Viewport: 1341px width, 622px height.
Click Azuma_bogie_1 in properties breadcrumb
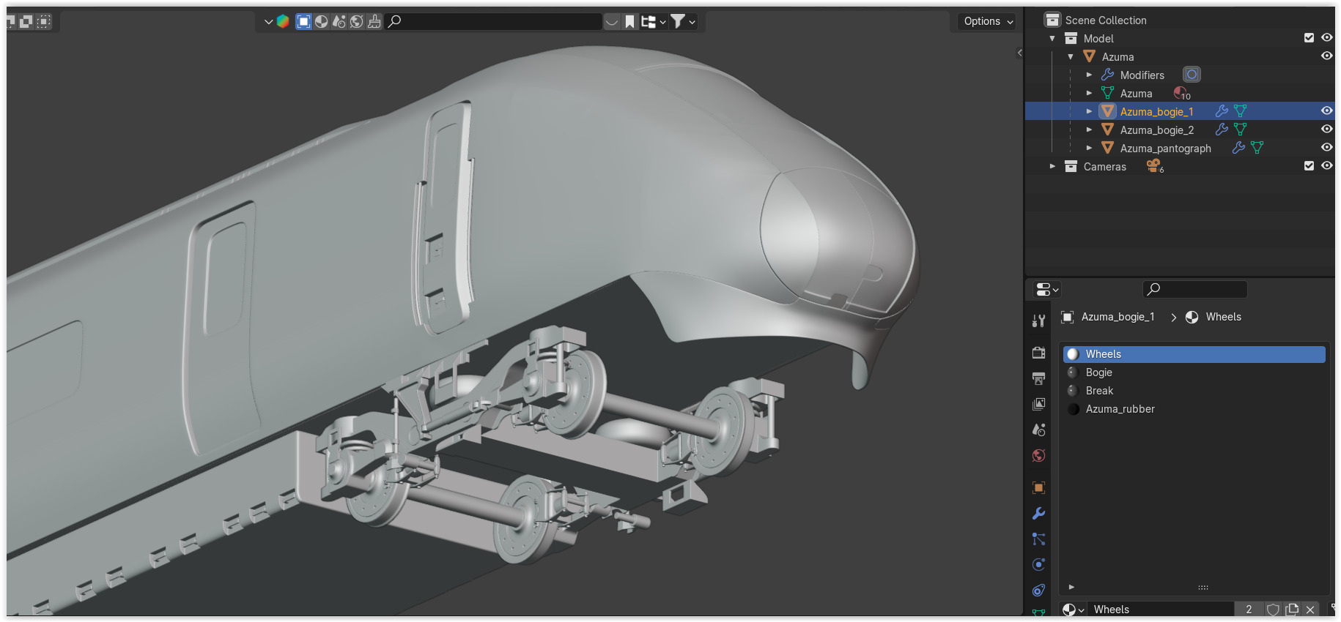pyautogui.click(x=1117, y=317)
